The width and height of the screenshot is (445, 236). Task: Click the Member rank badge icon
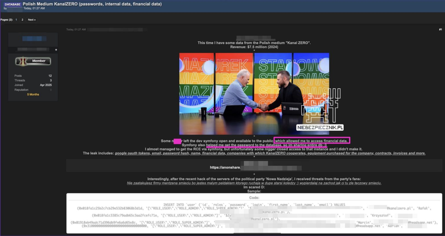[33, 61]
